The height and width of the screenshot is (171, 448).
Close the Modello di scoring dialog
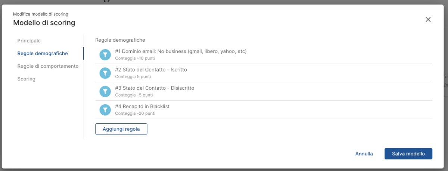(x=428, y=19)
